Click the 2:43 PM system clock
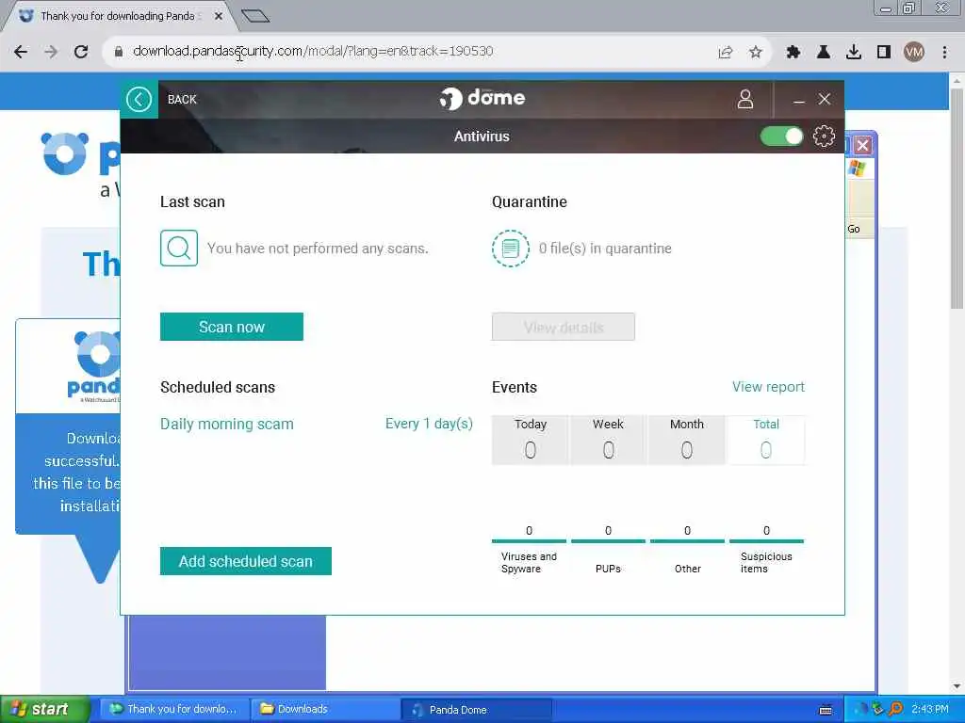This screenshot has height=723, width=965. pos(930,709)
